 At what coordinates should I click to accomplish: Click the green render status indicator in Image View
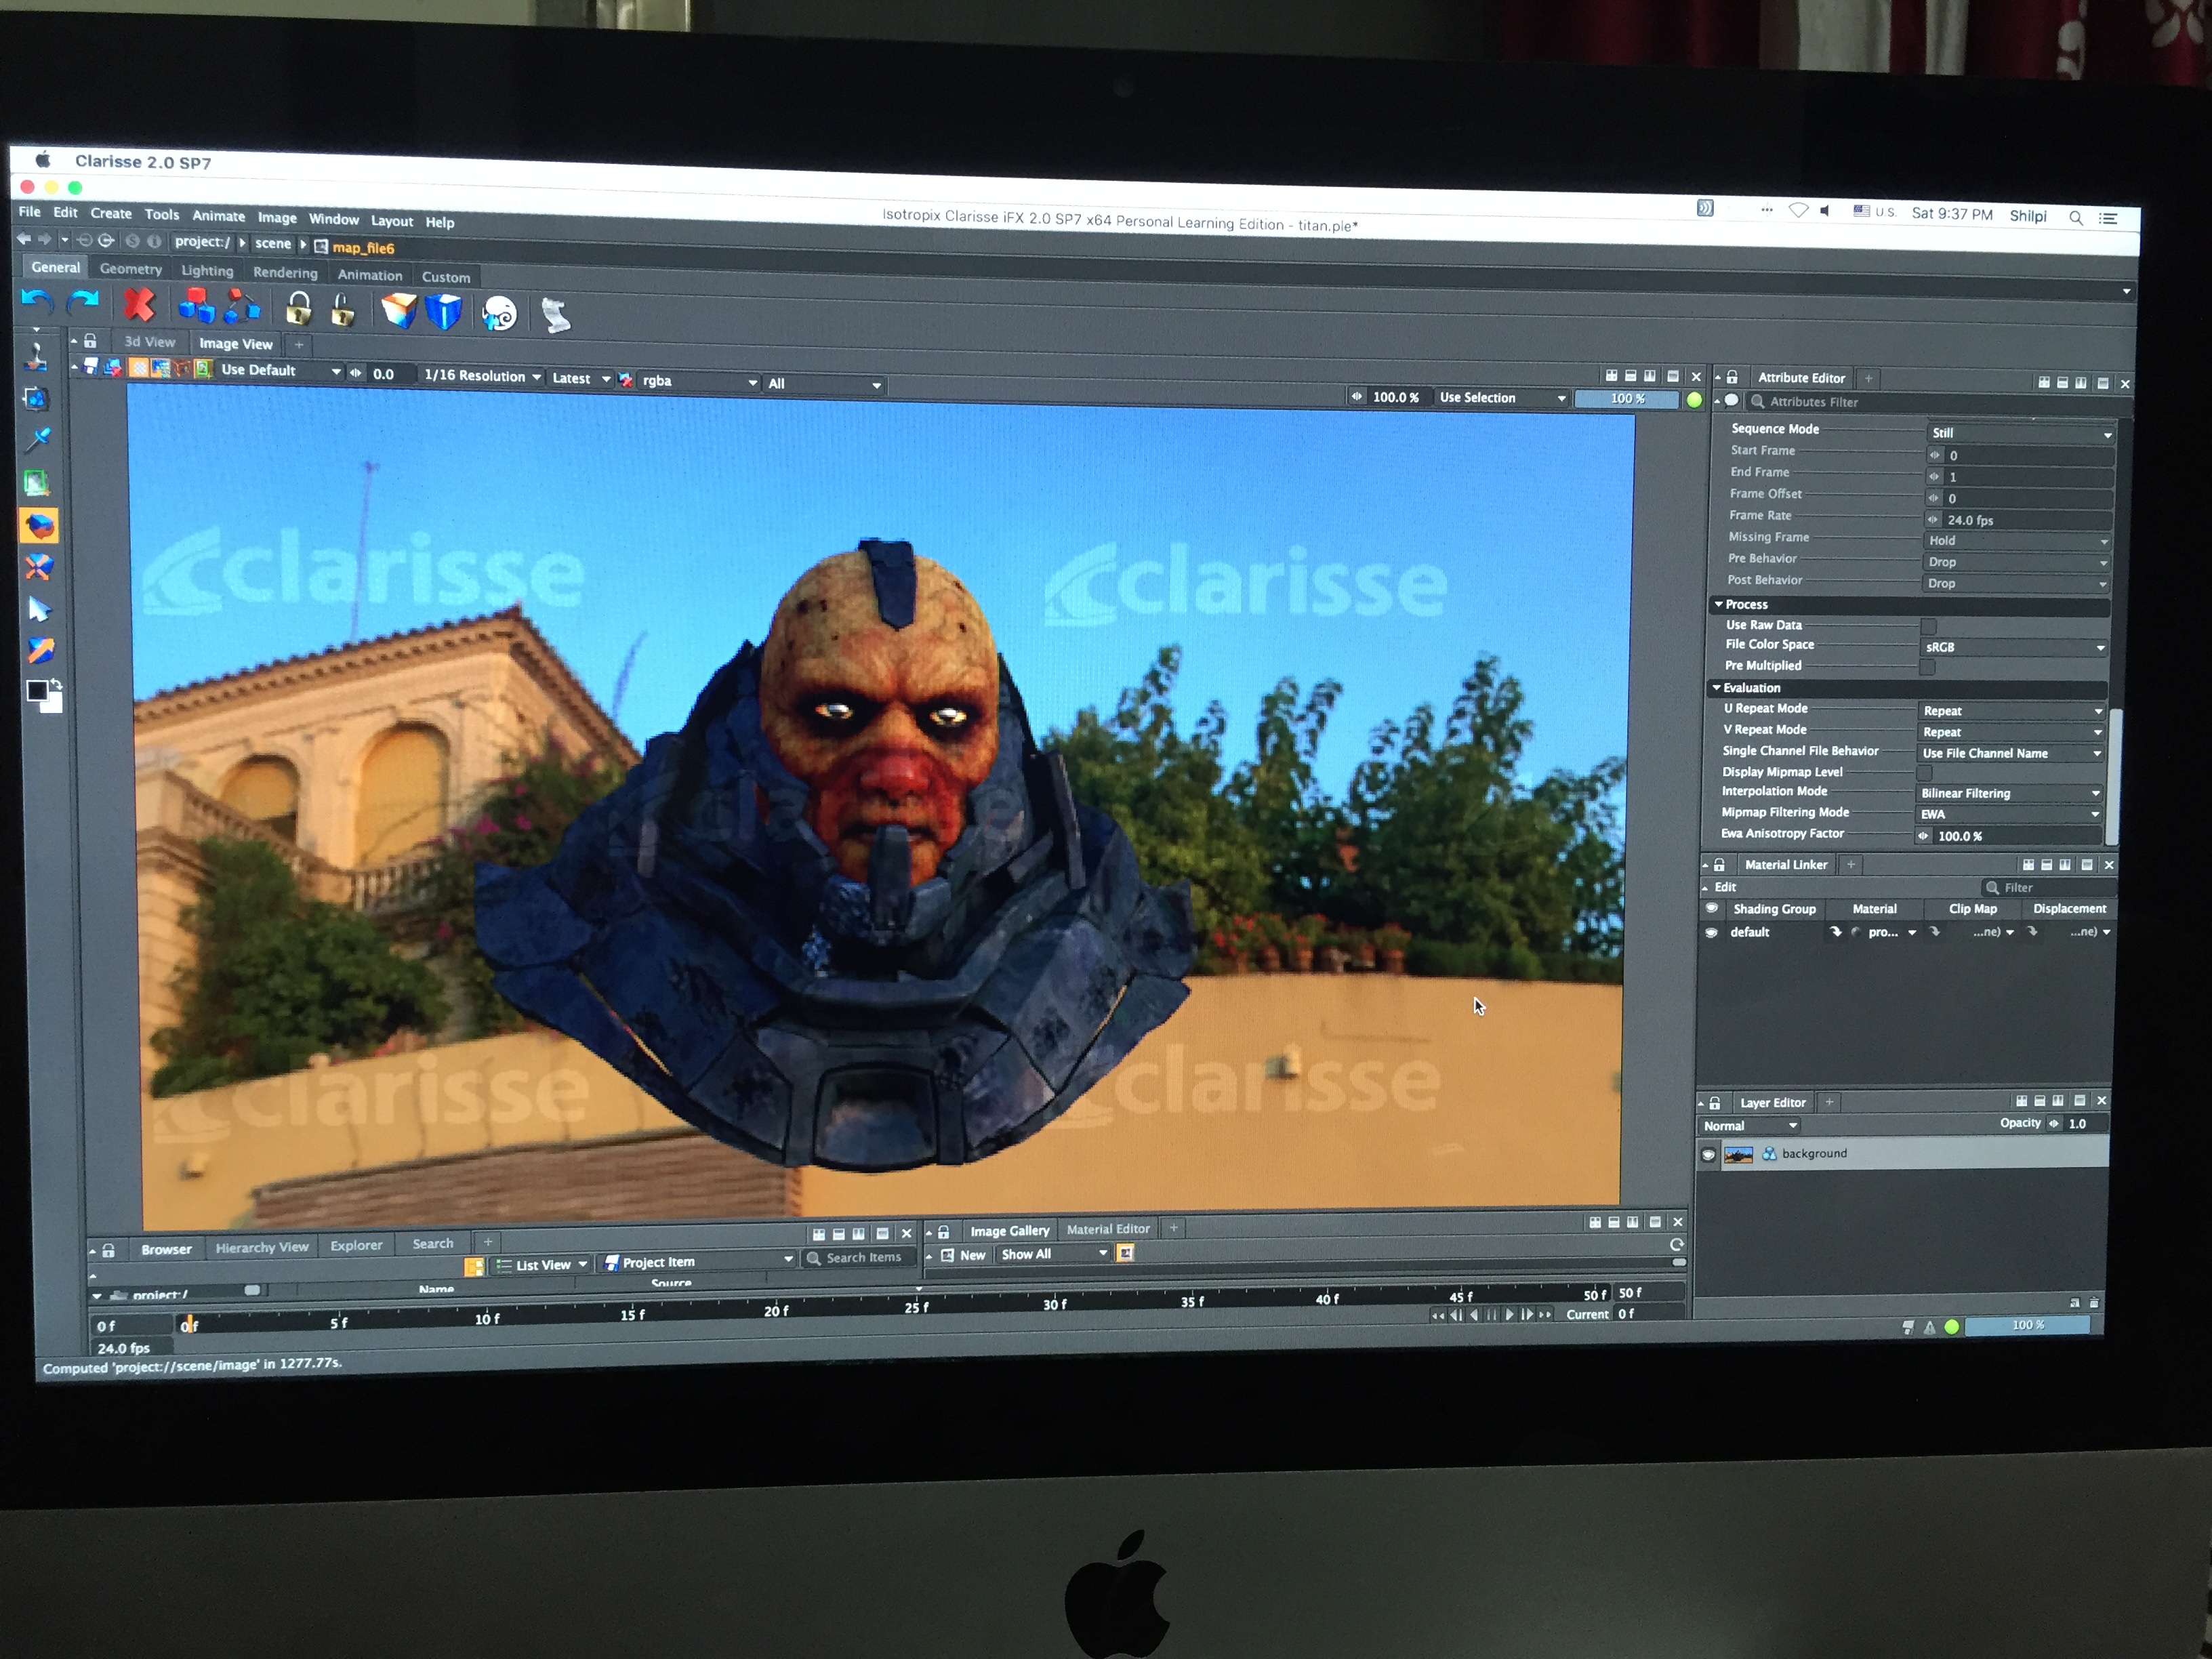tap(1694, 400)
